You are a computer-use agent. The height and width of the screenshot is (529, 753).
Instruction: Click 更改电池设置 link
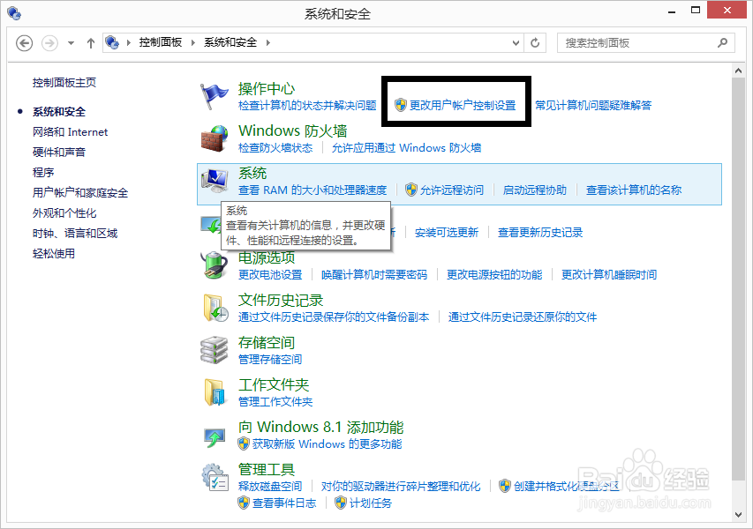point(270,275)
